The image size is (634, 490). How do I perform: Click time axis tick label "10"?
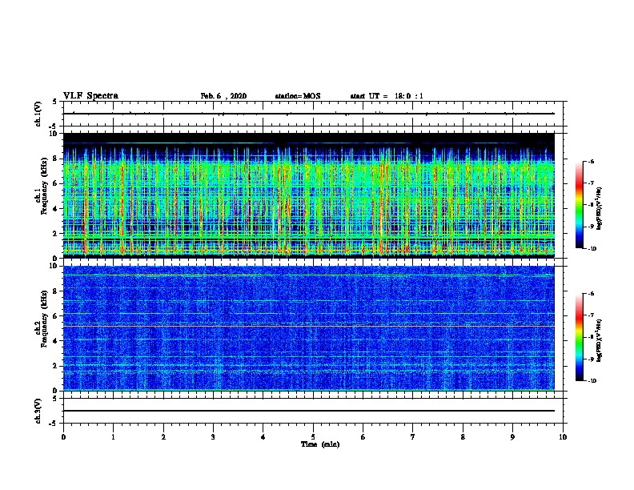[x=563, y=437]
